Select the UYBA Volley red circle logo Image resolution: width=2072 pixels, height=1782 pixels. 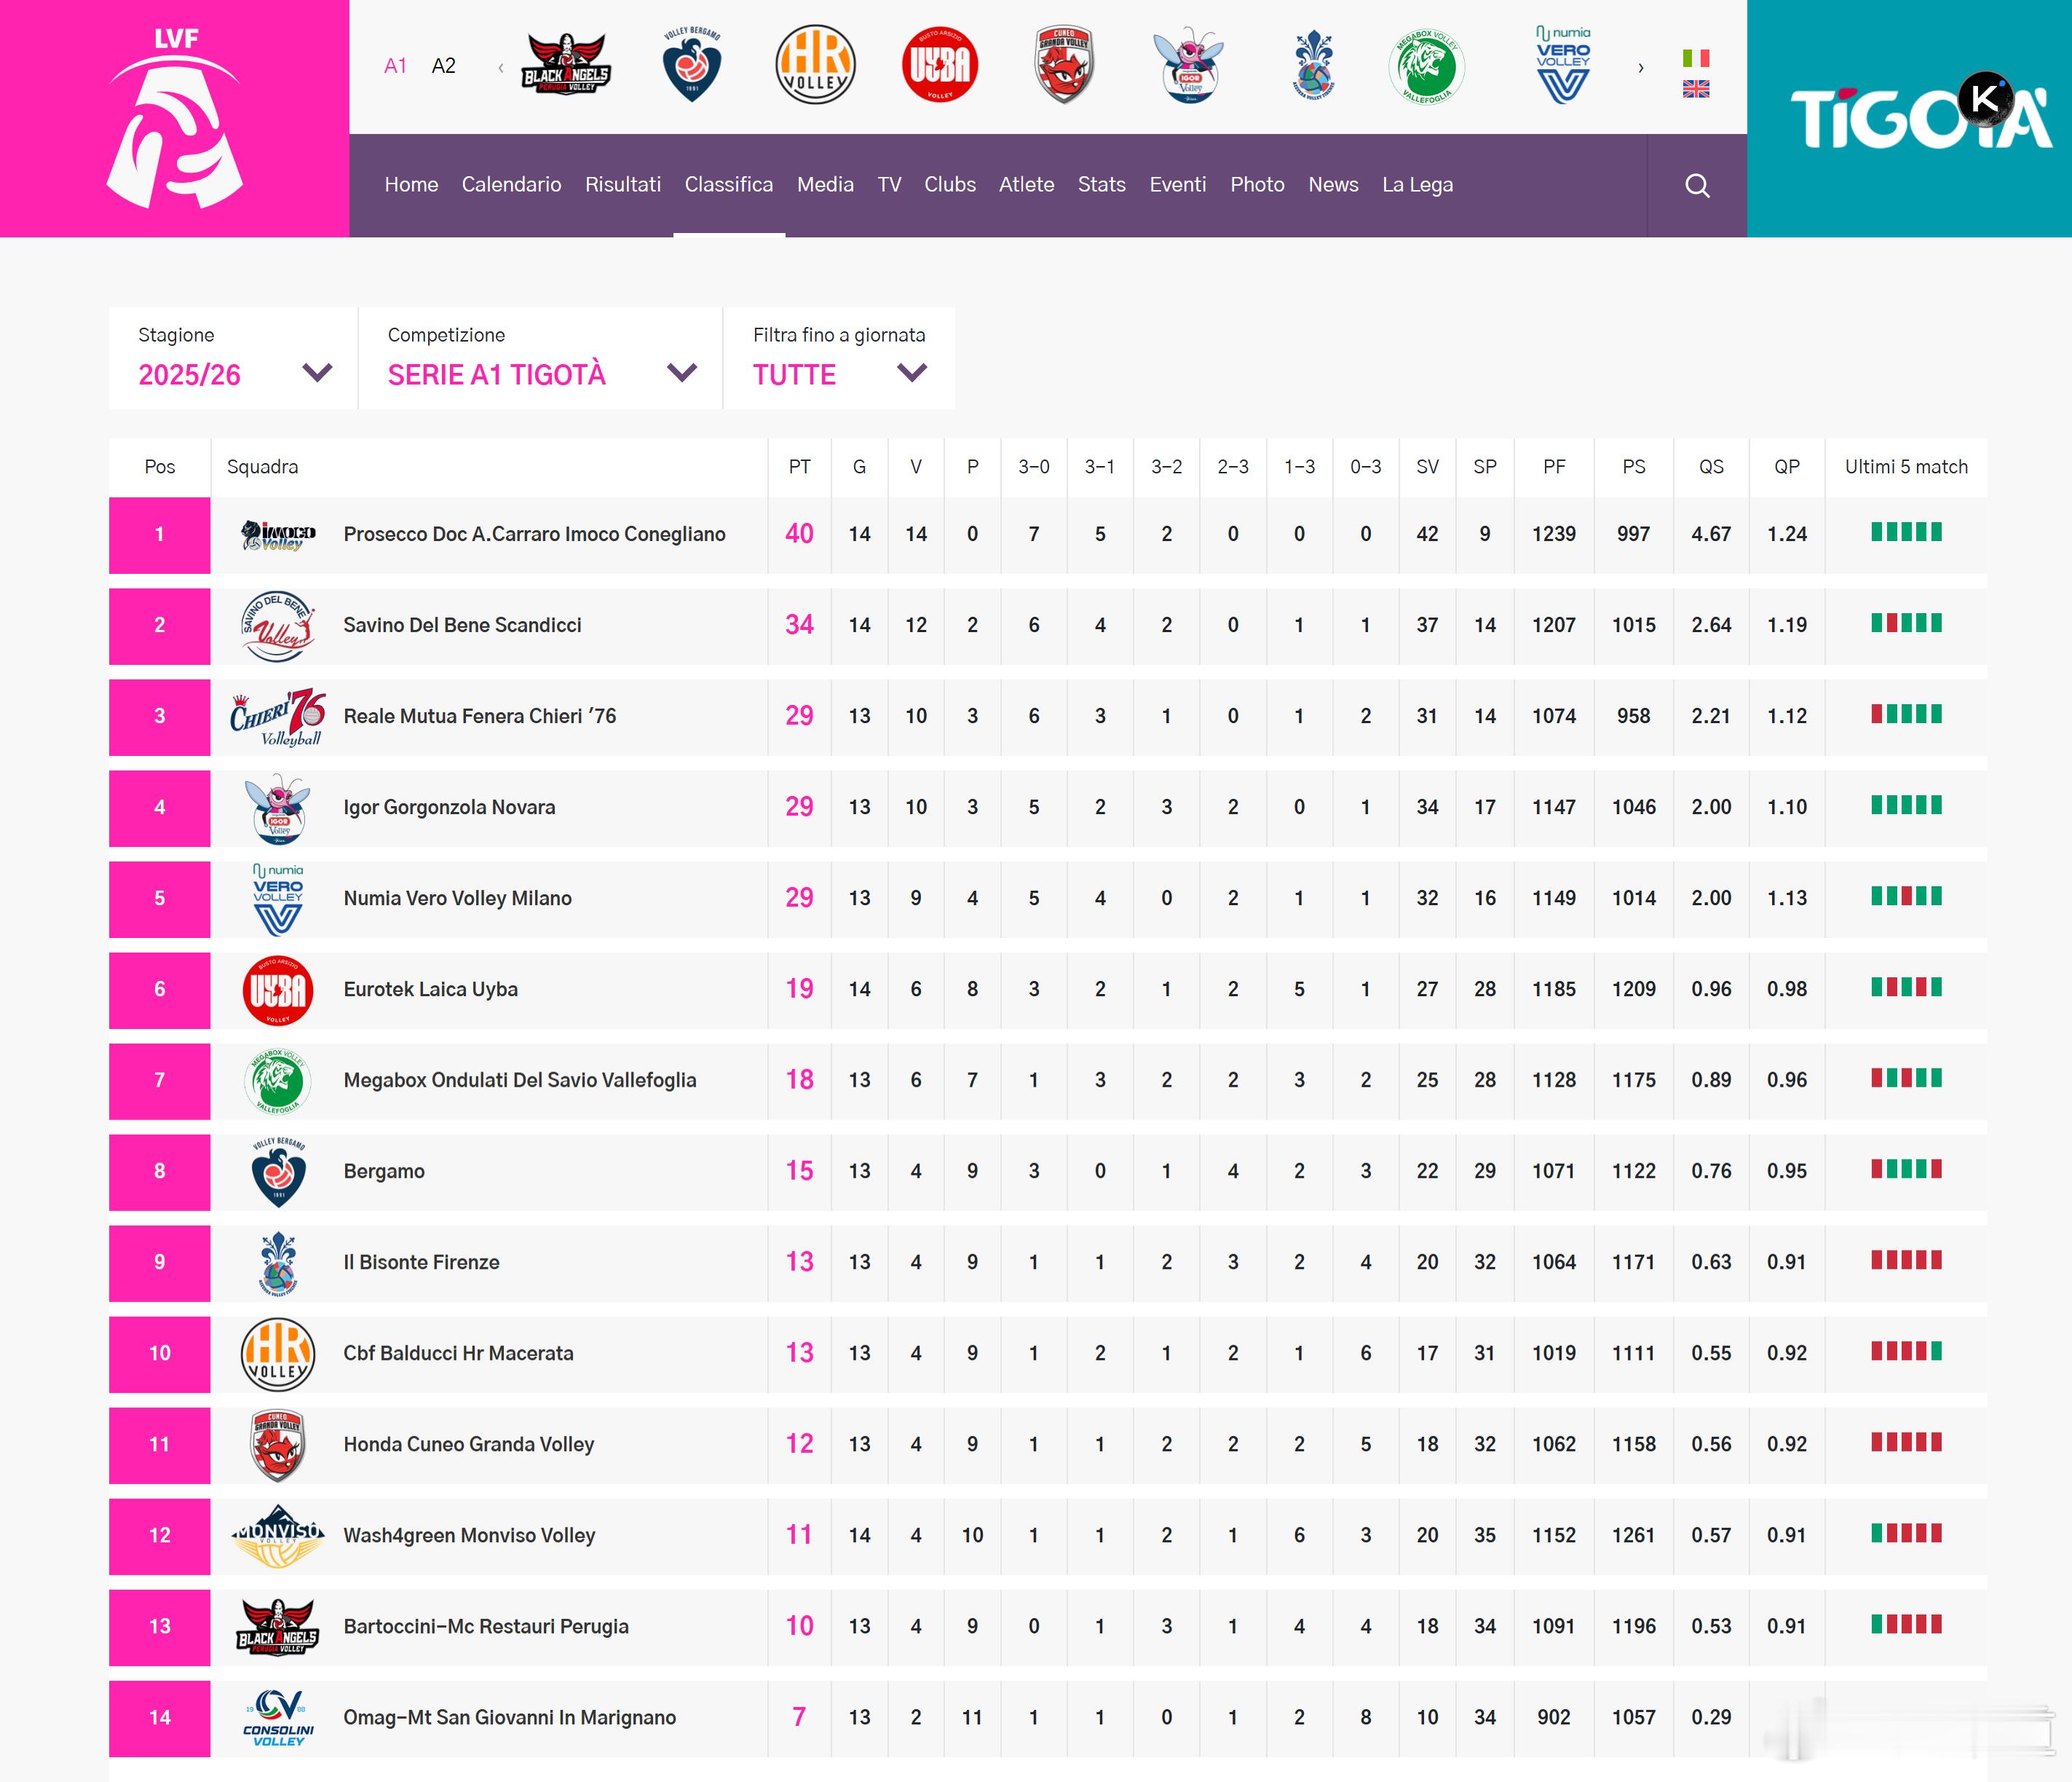939,65
